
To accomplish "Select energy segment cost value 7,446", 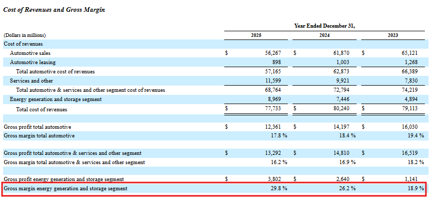I will [x=343, y=99].
